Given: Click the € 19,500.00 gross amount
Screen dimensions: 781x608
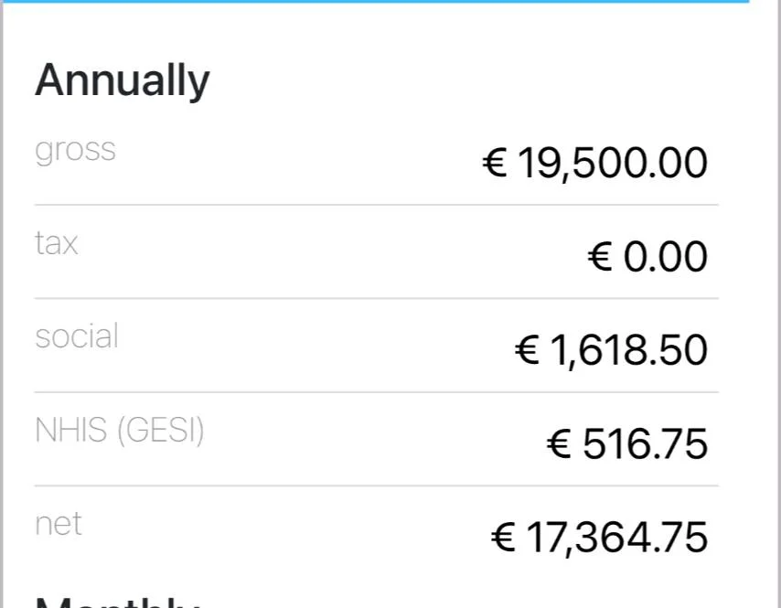Looking at the screenshot, I should [594, 164].
